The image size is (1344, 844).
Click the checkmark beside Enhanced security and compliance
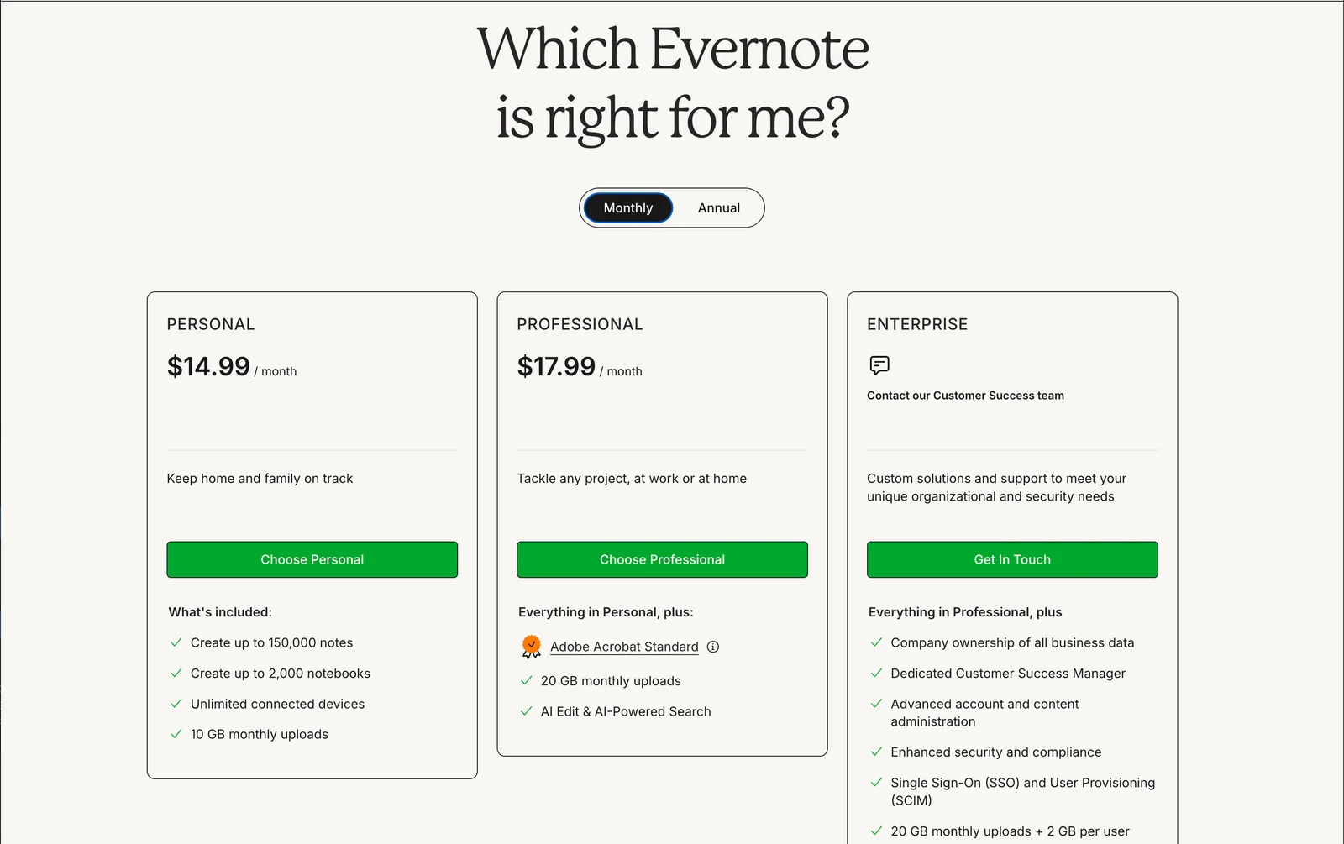(876, 752)
